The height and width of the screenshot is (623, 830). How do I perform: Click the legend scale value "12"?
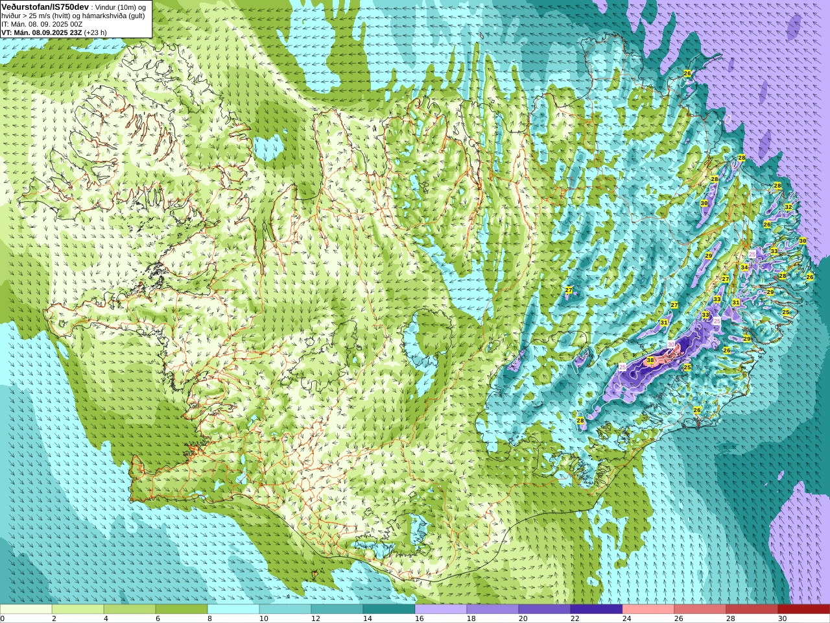tap(316, 618)
